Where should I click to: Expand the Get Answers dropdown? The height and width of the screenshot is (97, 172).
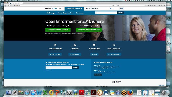[x=80, y=13]
